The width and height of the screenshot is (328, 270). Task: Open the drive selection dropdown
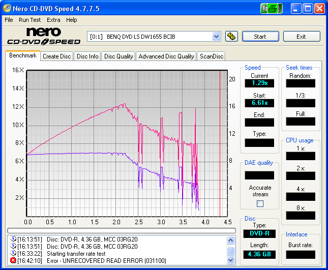click(x=216, y=37)
